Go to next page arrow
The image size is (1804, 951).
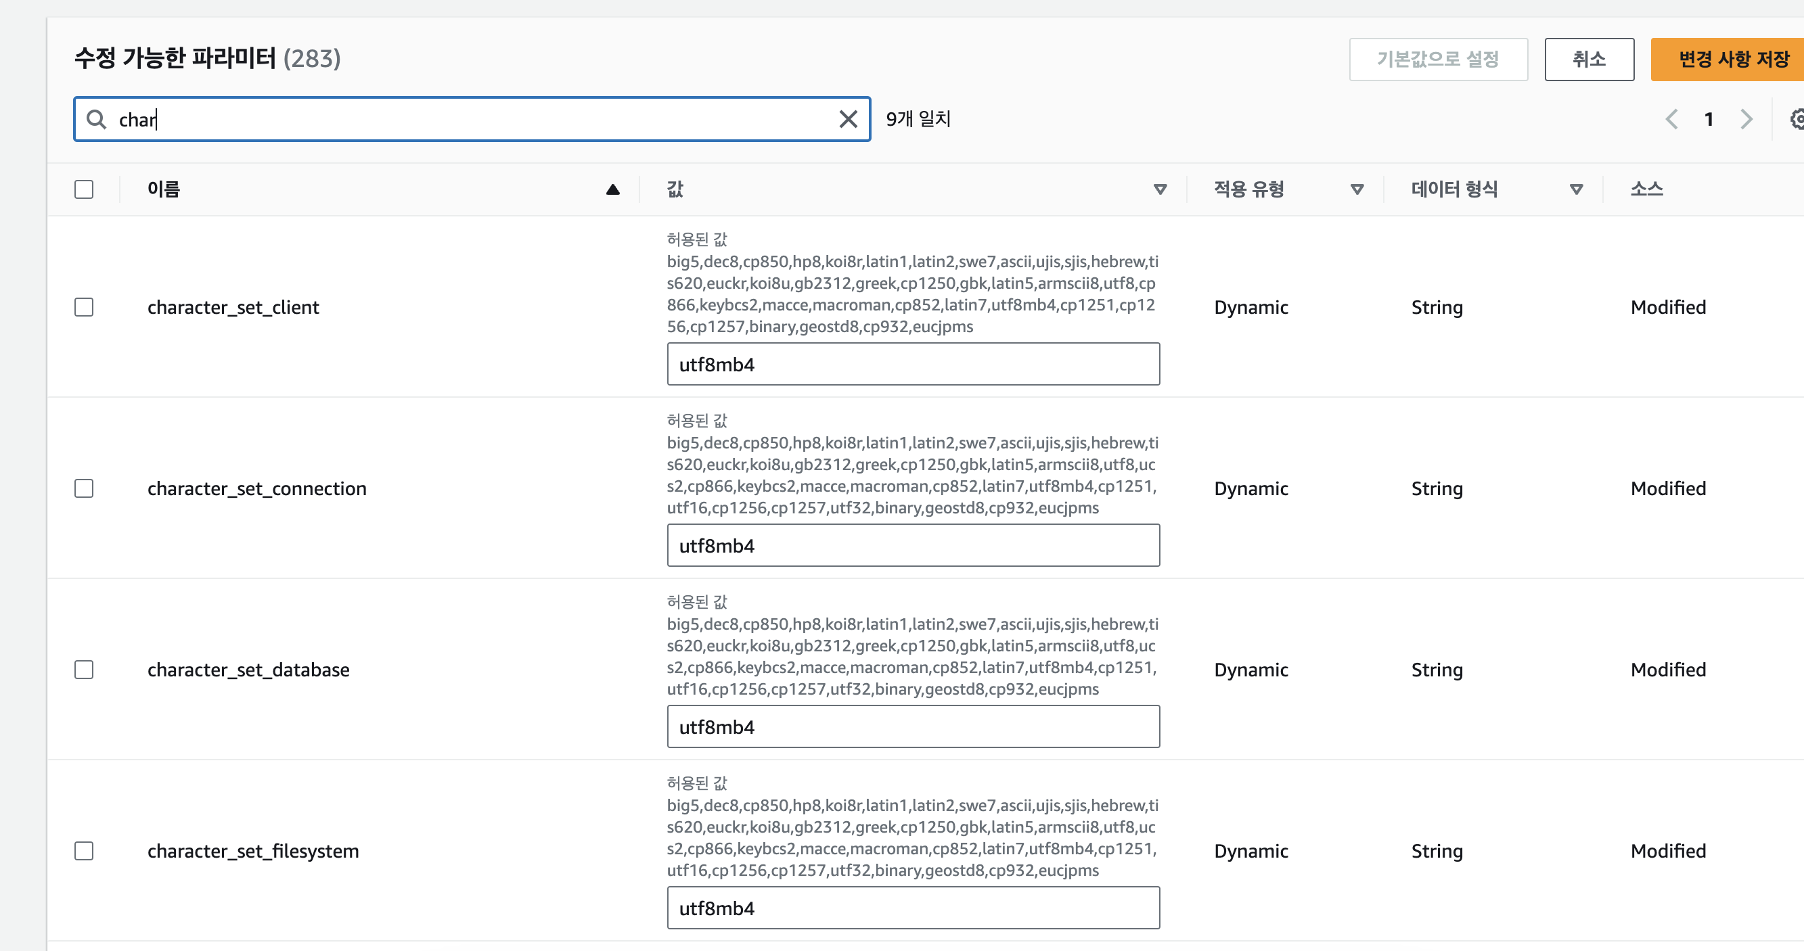point(1746,120)
